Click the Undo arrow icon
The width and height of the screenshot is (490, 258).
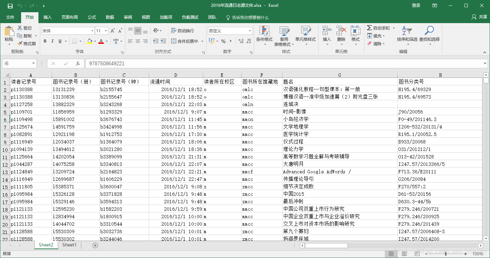click(x=20, y=6)
